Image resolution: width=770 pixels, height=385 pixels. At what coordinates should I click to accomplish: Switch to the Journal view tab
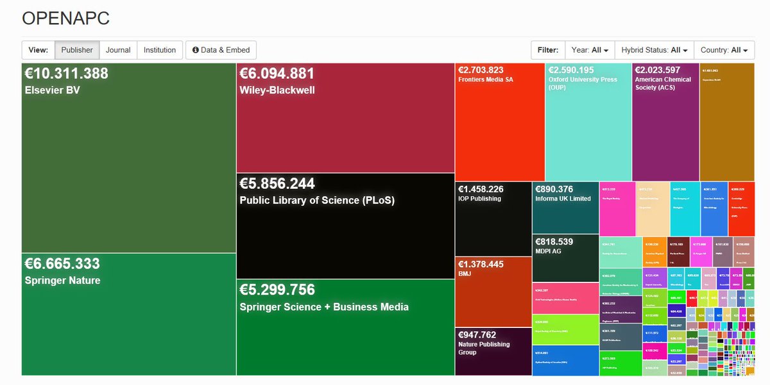click(x=118, y=49)
